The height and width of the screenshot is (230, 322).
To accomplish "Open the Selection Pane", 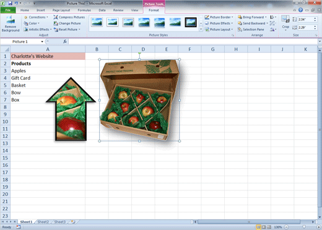I will coord(251,30).
